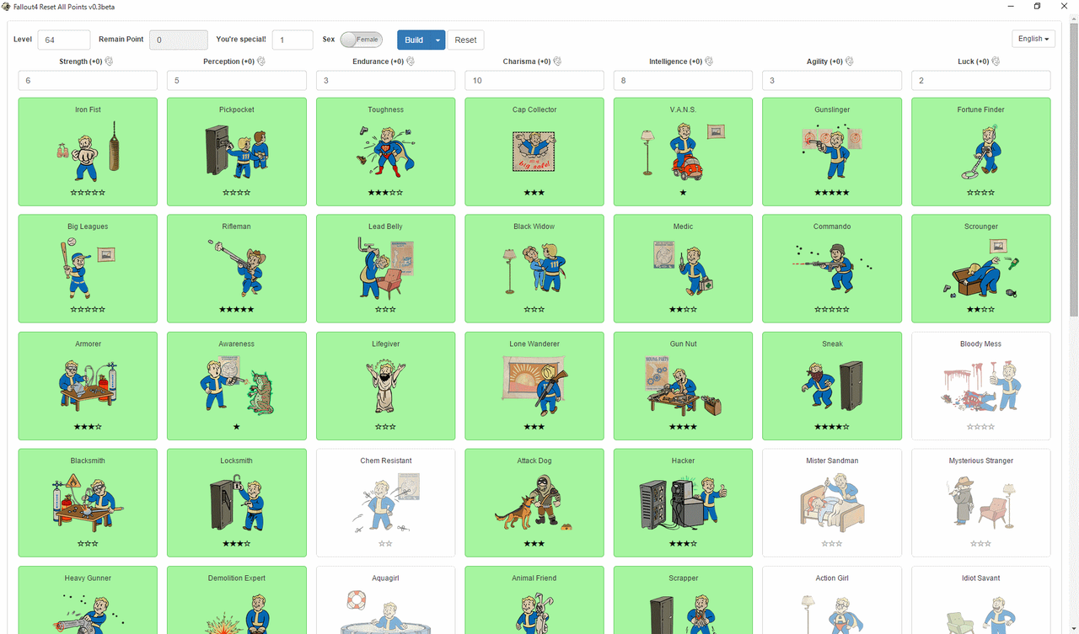This screenshot has height=634, width=1079.
Task: Click the Big Leagues perk illustration
Action: (x=88, y=269)
